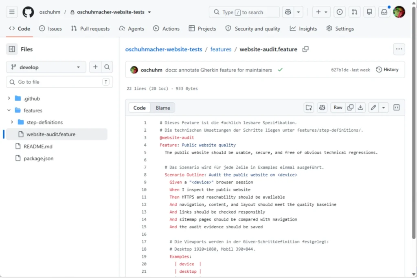Open the notifications inbox
The image size is (417, 278).
click(x=384, y=12)
